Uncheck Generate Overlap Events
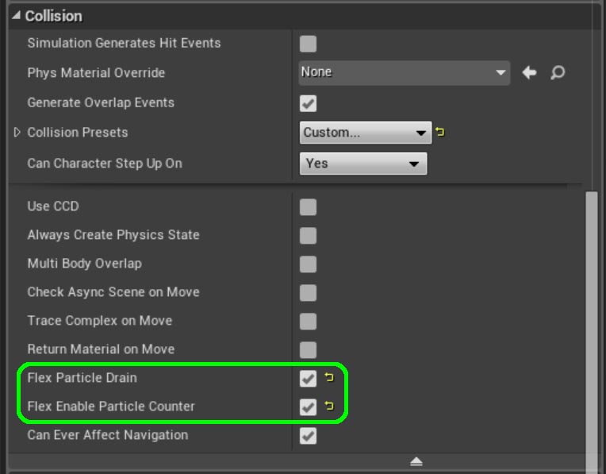The height and width of the screenshot is (474, 606). click(x=308, y=103)
